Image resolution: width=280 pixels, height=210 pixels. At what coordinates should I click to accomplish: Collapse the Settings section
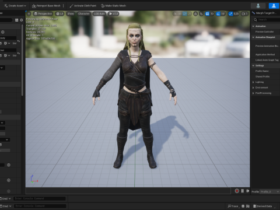click(253, 66)
